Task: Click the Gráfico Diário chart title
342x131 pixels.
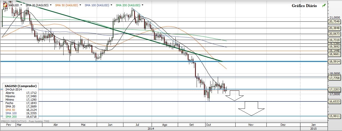Action: point(304,6)
